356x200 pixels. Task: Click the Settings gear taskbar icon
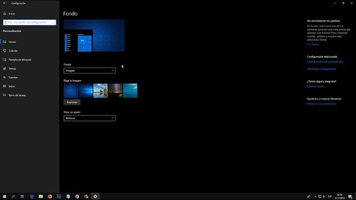(95, 196)
